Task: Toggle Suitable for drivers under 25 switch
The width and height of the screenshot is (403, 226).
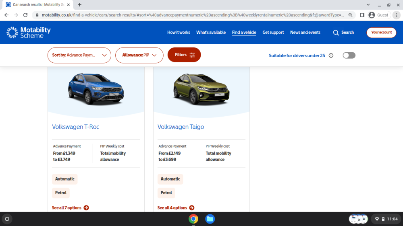Action: (349, 55)
